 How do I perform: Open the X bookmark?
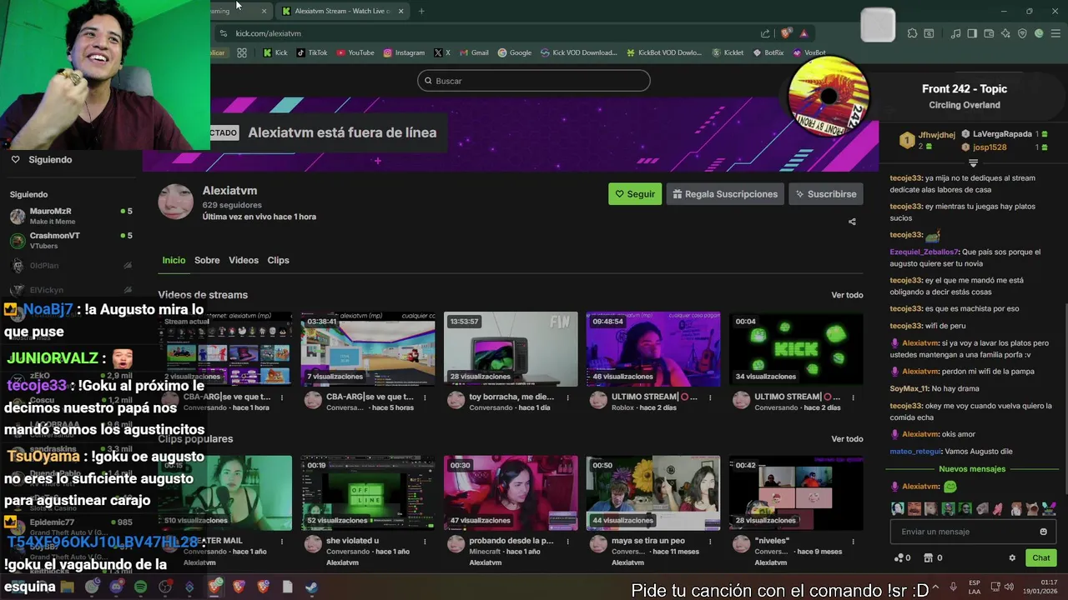tap(442, 52)
